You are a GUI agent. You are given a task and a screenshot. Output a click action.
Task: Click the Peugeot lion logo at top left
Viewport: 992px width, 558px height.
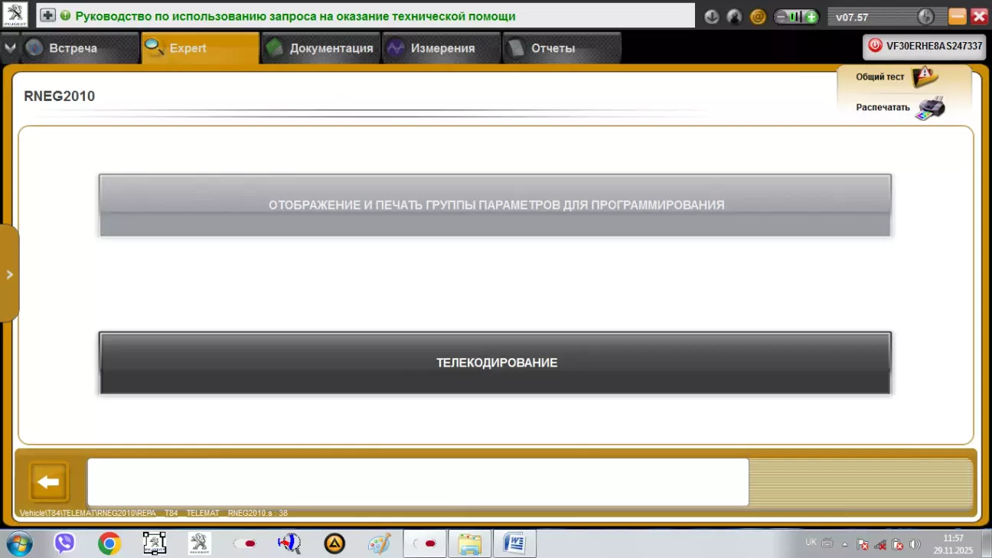(15, 15)
